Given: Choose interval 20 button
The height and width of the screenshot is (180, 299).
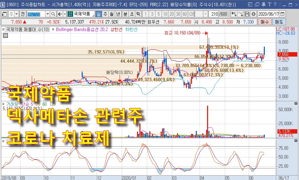Looking at the screenshot, I should click(172, 14).
